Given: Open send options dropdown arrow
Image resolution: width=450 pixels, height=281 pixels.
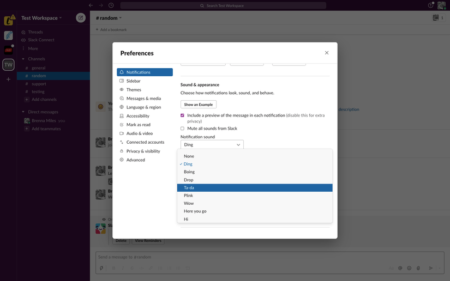Looking at the screenshot, I should pyautogui.click(x=440, y=268).
